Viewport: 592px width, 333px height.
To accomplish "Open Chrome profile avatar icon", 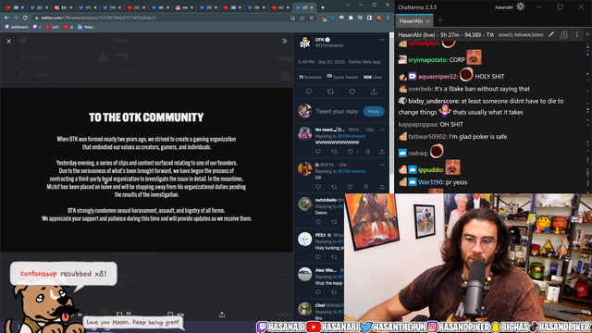I will [x=378, y=18].
